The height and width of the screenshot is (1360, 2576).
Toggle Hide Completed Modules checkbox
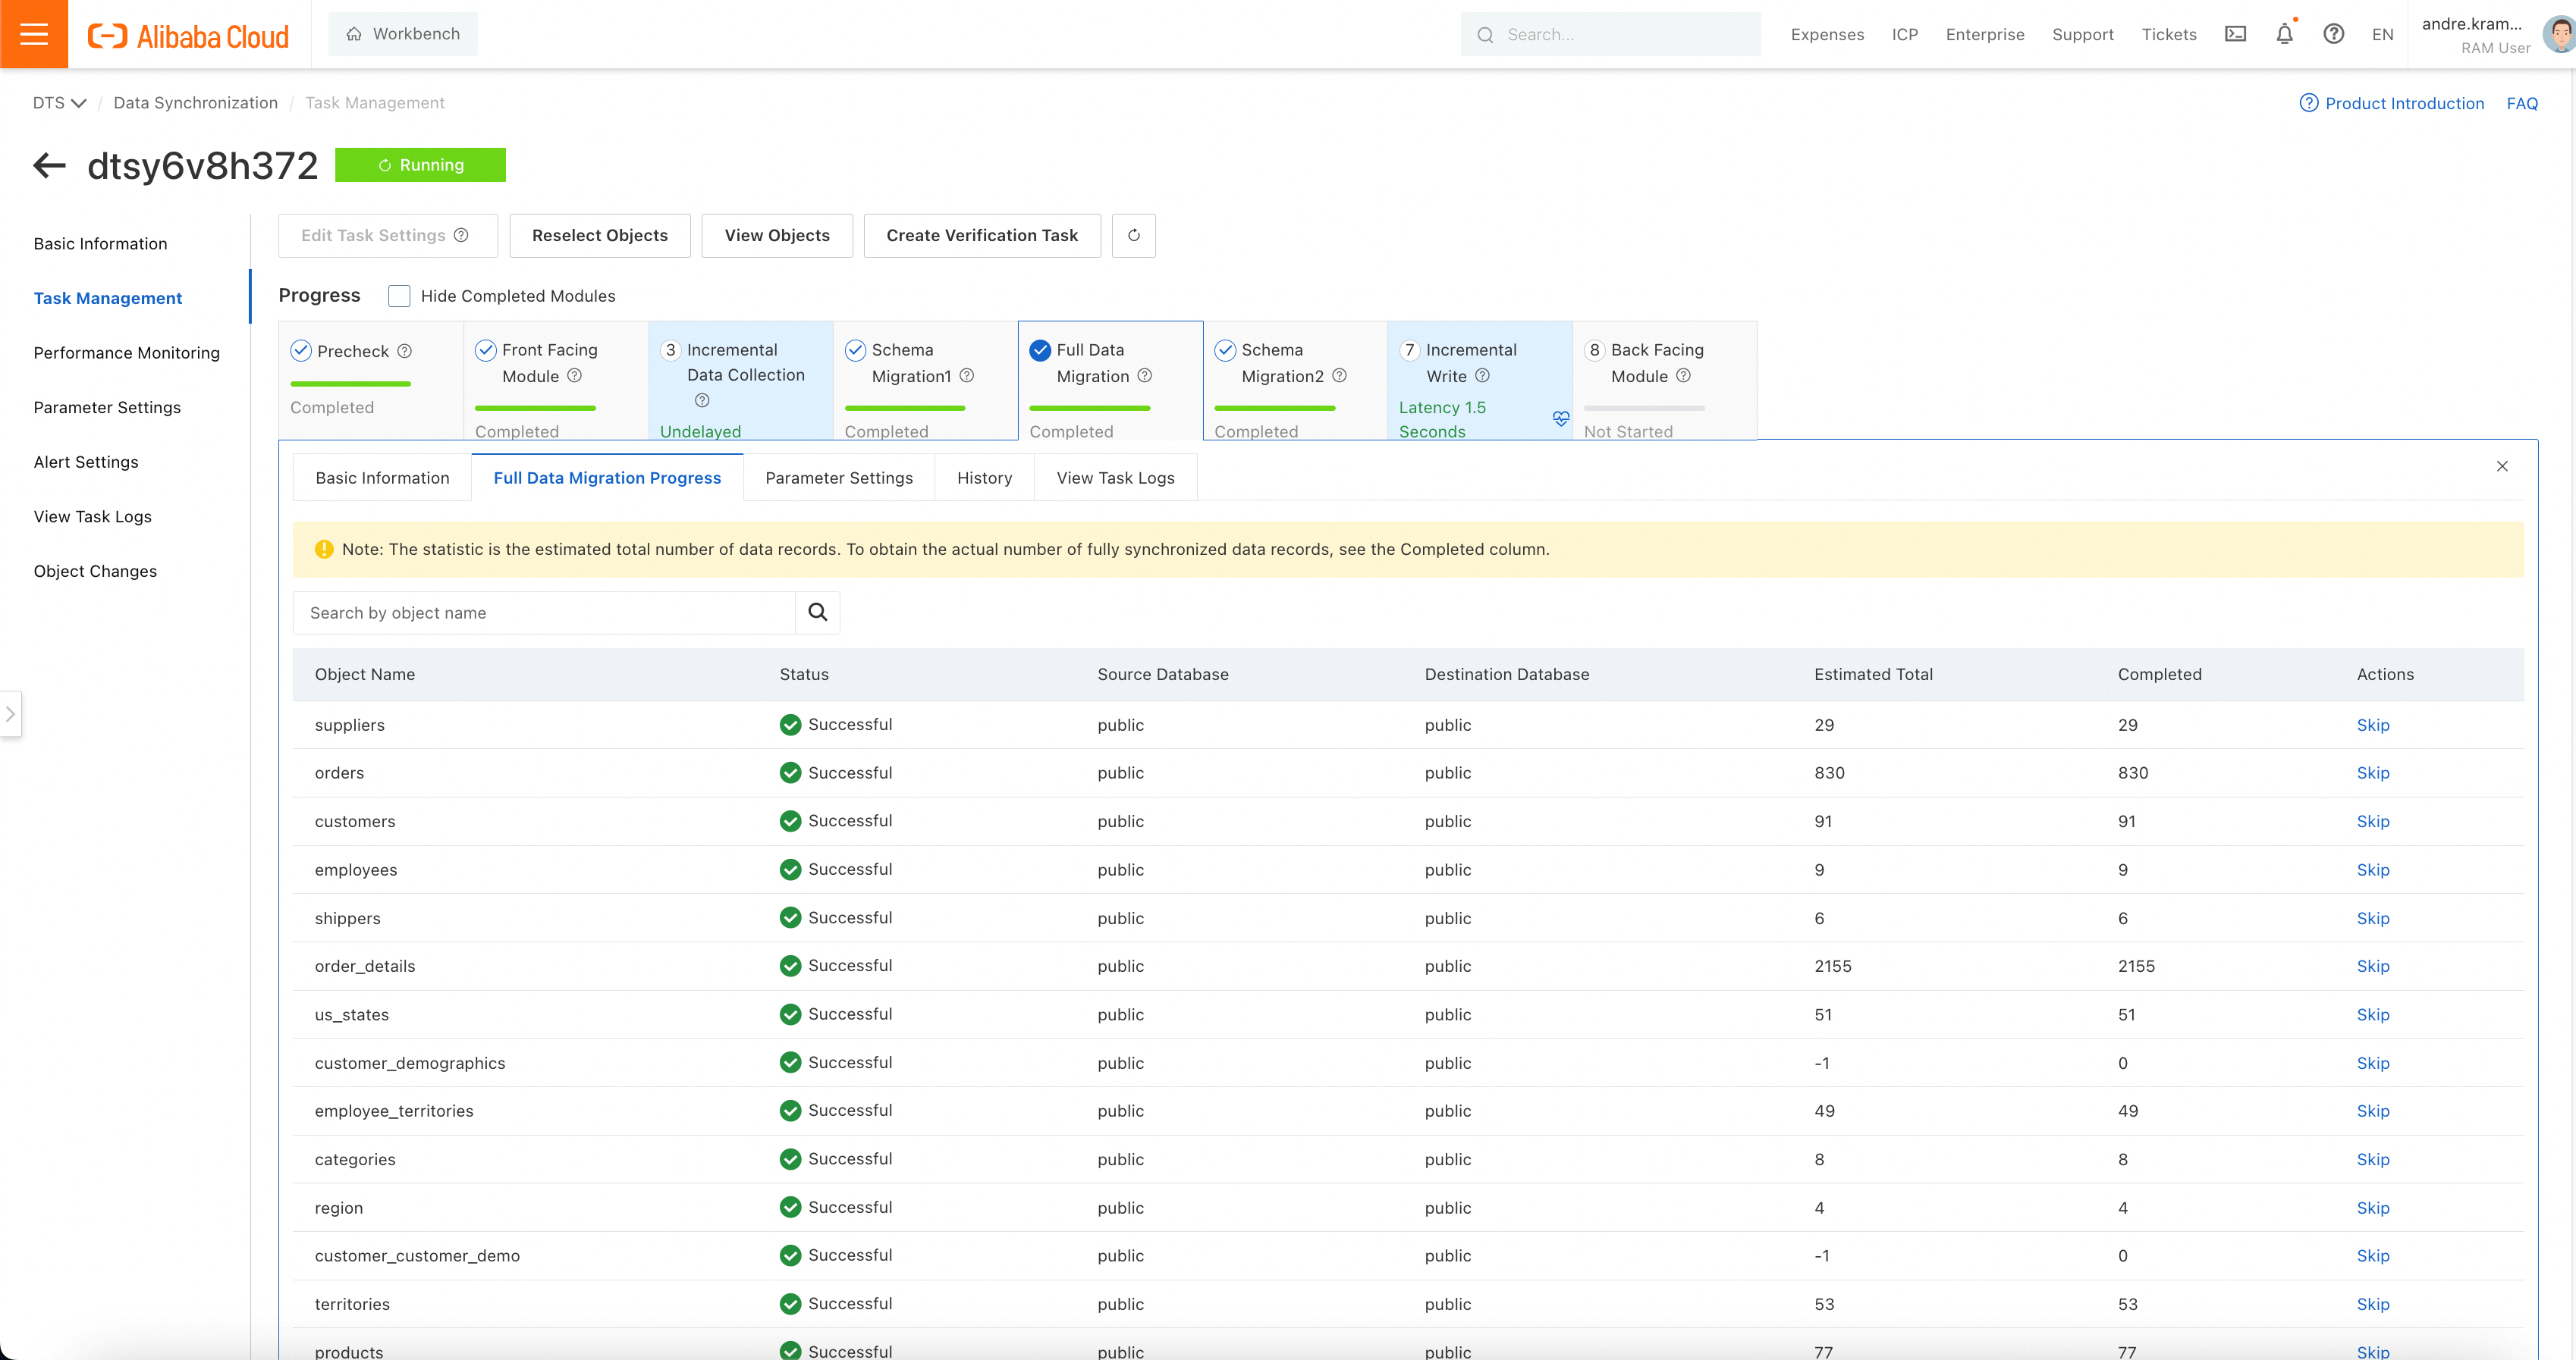tap(399, 296)
